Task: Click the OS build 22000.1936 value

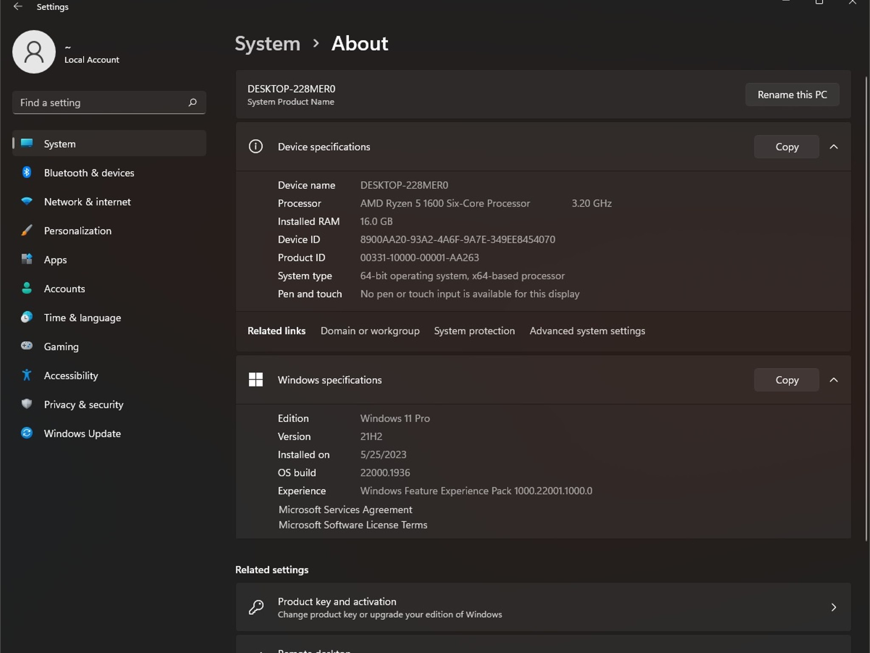Action: [x=385, y=473]
